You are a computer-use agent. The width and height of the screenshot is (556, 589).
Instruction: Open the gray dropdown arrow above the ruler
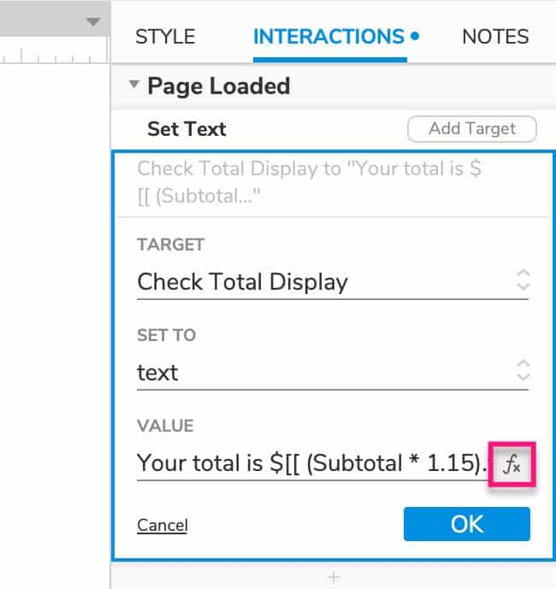click(x=93, y=21)
